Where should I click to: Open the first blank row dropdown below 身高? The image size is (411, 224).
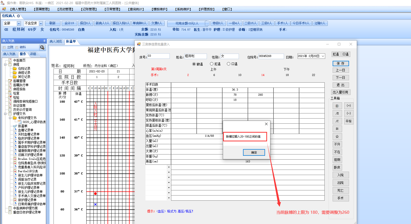169,167
